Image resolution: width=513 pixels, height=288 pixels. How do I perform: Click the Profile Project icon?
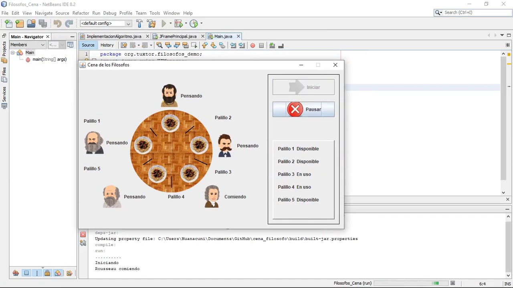[194, 24]
